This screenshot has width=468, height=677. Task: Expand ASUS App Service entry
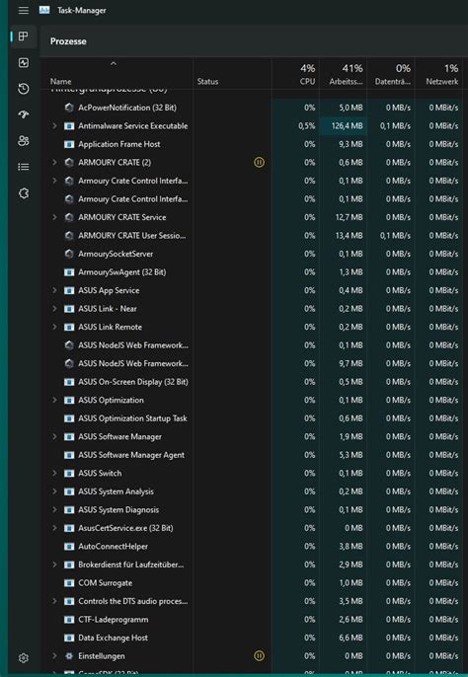pyautogui.click(x=54, y=290)
